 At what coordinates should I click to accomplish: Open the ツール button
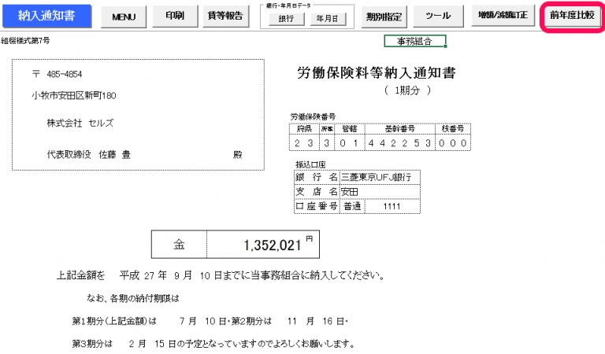tap(438, 16)
